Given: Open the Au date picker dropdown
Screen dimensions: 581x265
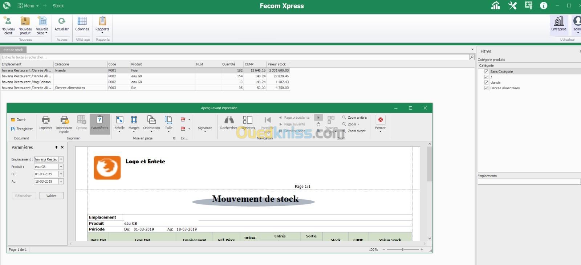Looking at the screenshot, I should click(61, 181).
